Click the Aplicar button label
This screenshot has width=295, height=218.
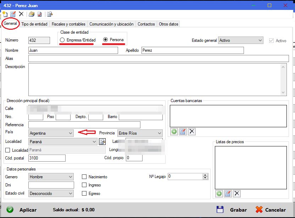28,210
